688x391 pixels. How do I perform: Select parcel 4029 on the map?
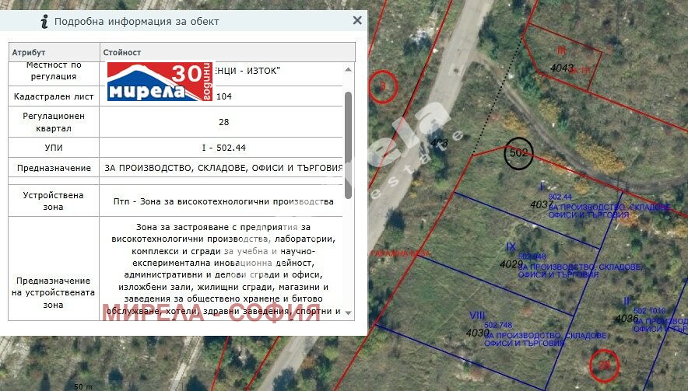click(x=511, y=264)
